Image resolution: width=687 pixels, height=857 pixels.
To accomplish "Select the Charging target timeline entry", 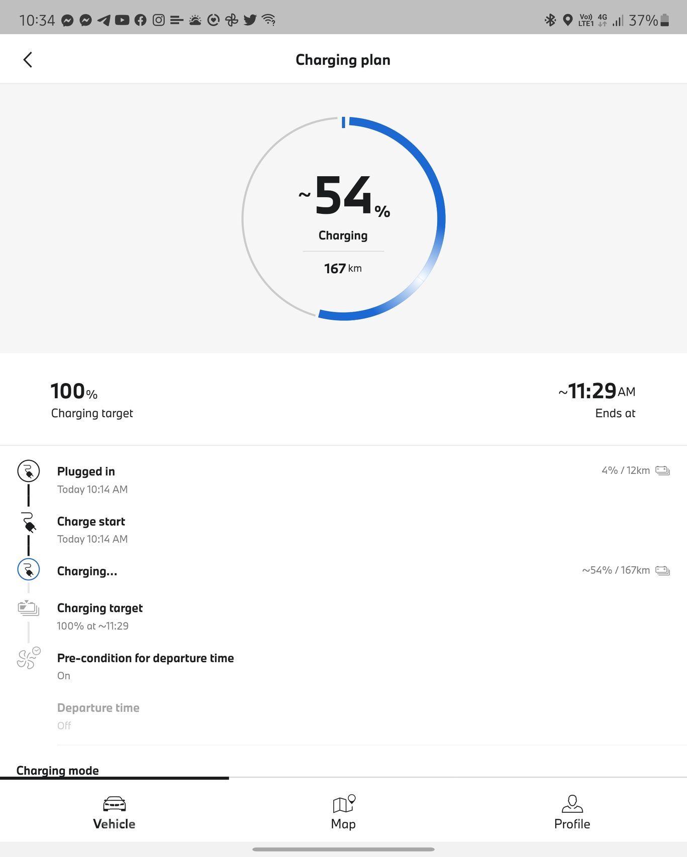I will point(100,616).
